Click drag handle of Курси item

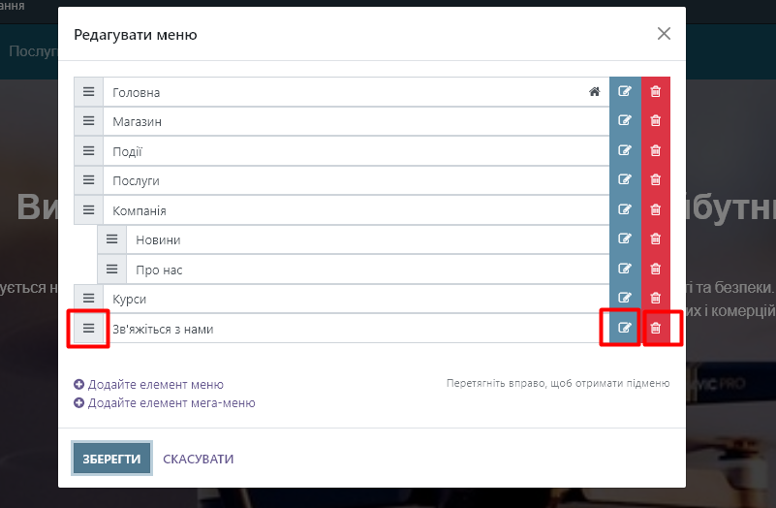click(88, 299)
